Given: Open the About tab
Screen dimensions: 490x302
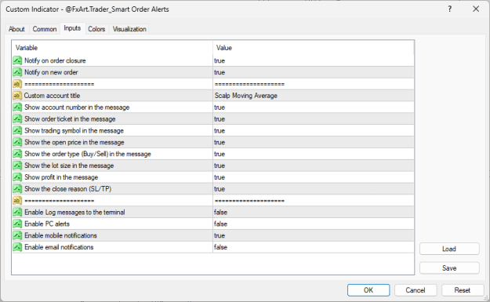Looking at the screenshot, I should pyautogui.click(x=16, y=29).
